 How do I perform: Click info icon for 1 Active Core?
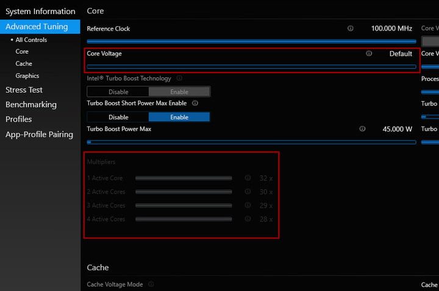(x=248, y=178)
